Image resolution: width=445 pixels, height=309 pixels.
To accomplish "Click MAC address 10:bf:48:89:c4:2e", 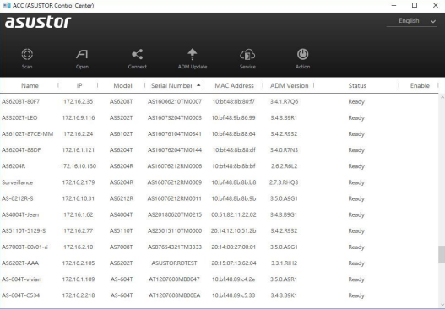I will click(234, 279).
